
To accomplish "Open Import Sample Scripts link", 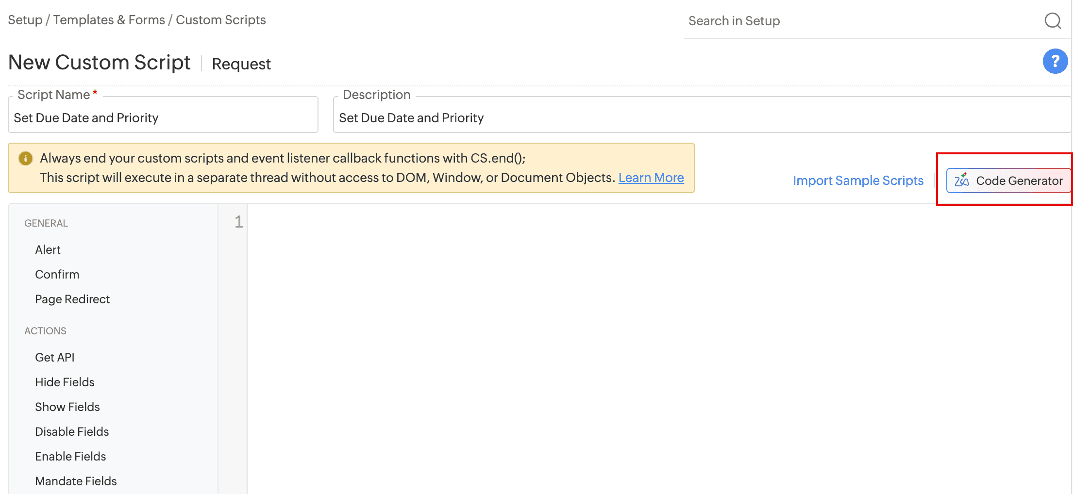I will [x=858, y=181].
